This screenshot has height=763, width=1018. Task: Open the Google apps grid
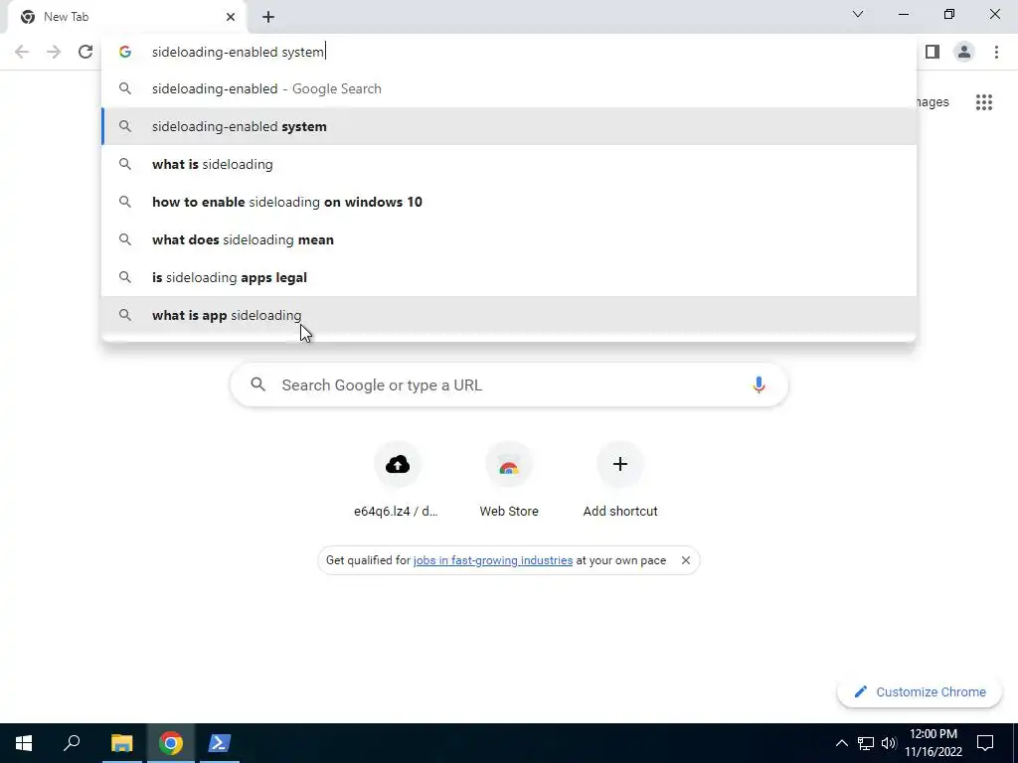(984, 102)
